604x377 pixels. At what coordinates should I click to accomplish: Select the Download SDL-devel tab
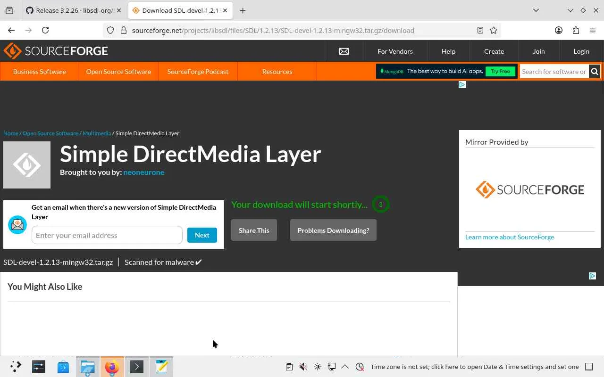point(180,10)
